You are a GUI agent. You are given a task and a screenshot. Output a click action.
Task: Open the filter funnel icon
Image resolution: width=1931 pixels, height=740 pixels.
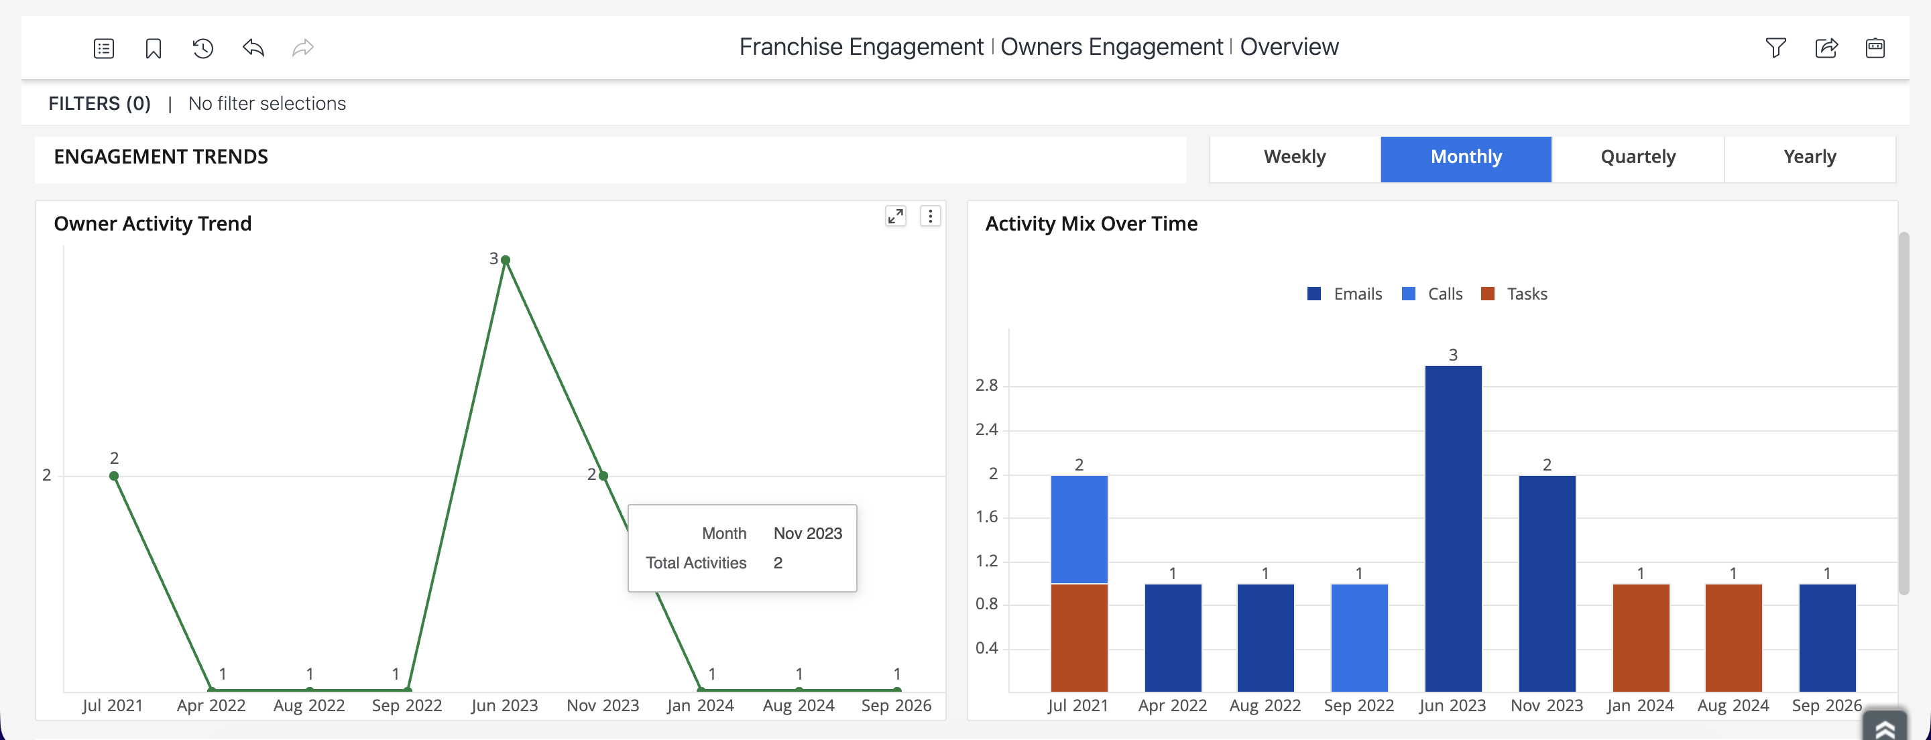[1776, 48]
